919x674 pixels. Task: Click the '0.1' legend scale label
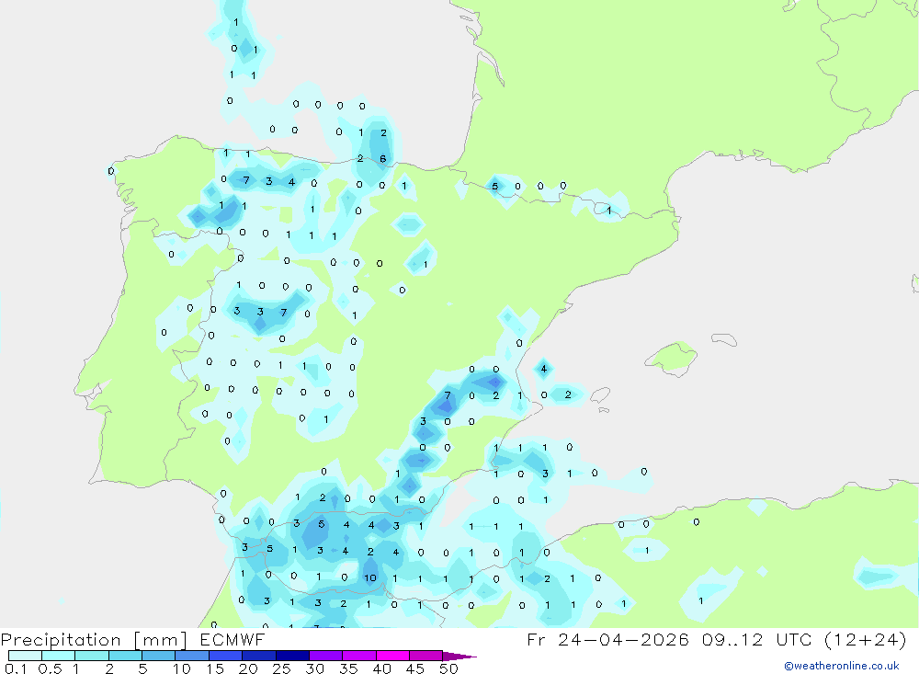click(16, 668)
